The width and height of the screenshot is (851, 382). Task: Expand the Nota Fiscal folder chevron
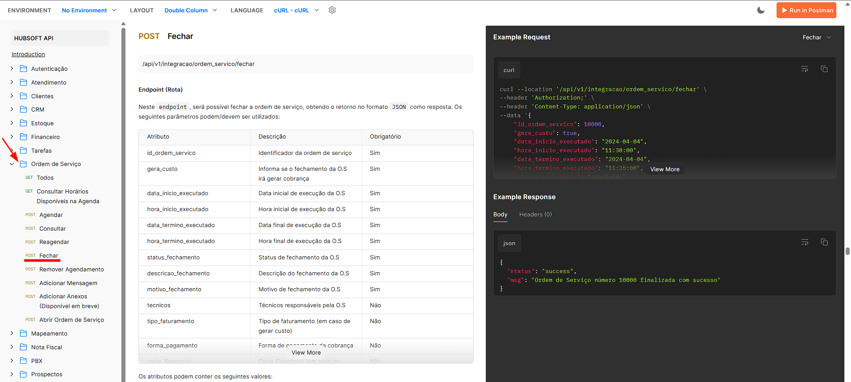(12, 347)
